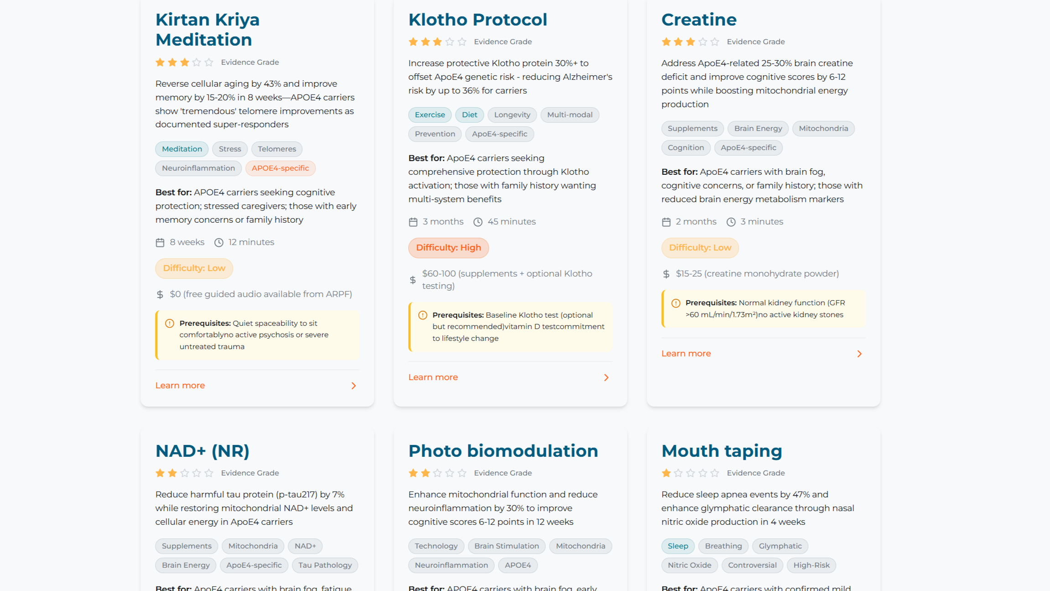Click warning icon in Klotho prerequisites box
Viewport: 1050px width, 591px height.
point(423,315)
